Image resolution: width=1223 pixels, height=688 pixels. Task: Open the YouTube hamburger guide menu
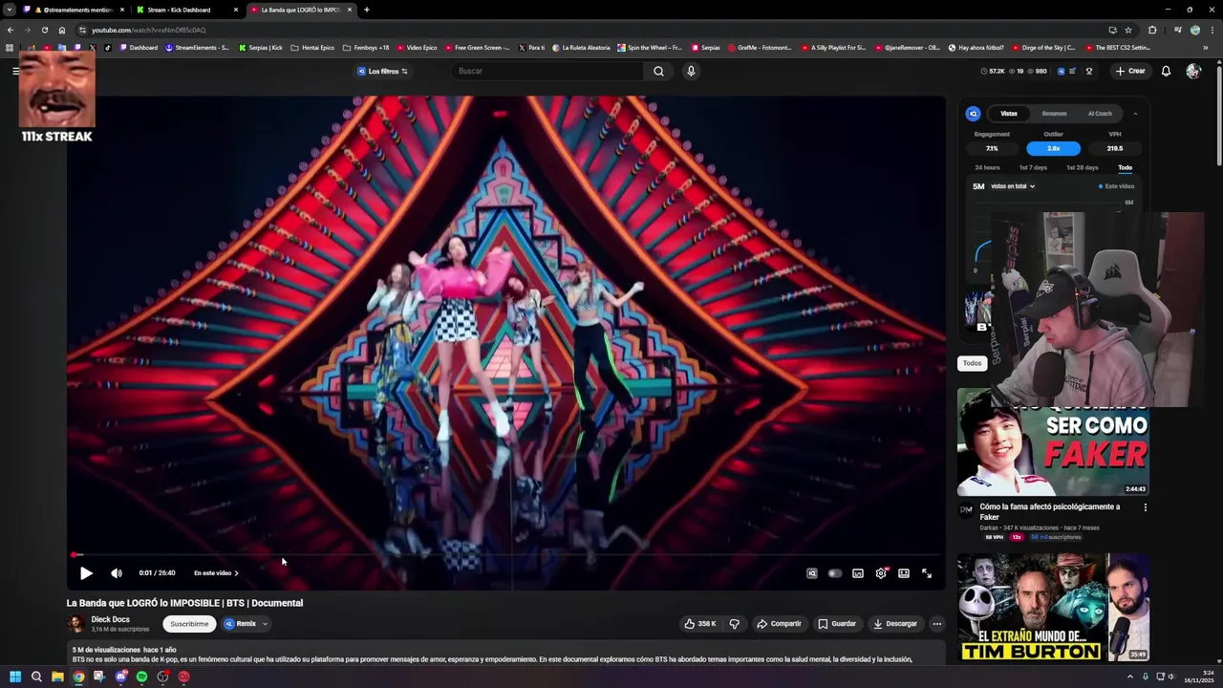pos(15,71)
